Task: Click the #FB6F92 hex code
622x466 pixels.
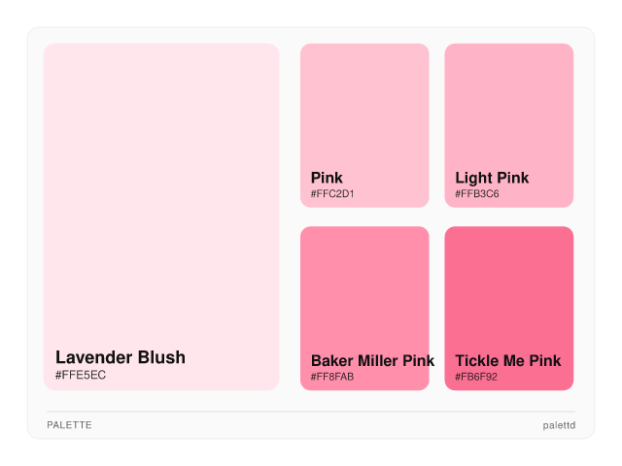Action: (476, 377)
